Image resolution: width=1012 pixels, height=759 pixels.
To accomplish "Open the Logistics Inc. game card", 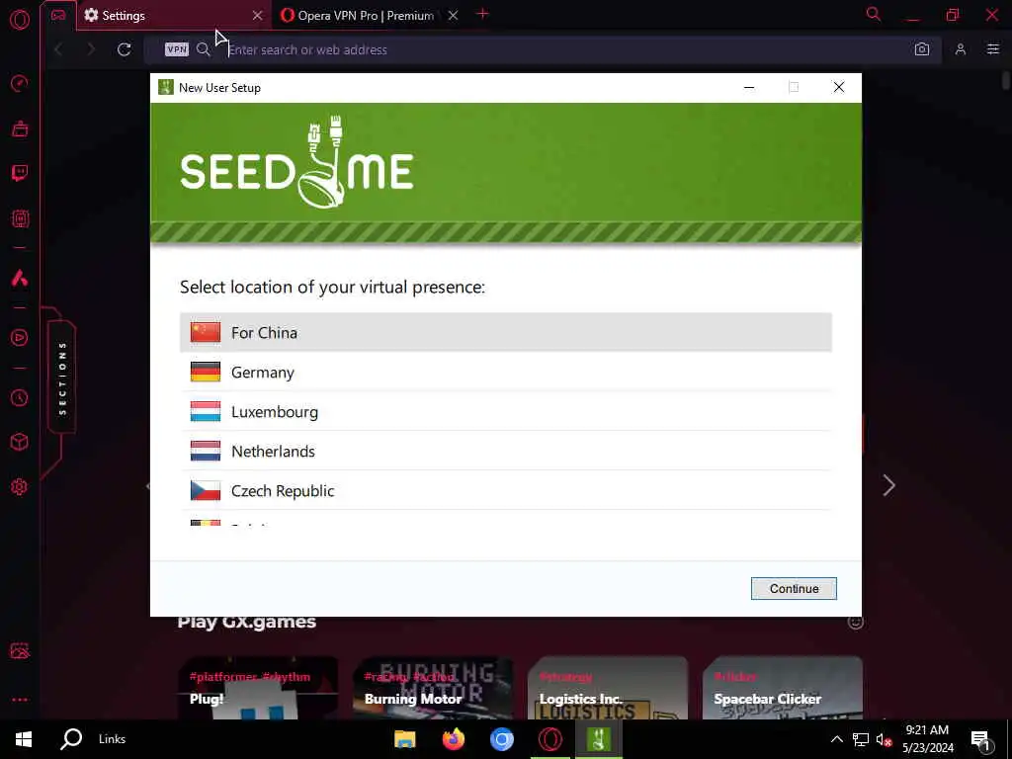I will (x=608, y=688).
